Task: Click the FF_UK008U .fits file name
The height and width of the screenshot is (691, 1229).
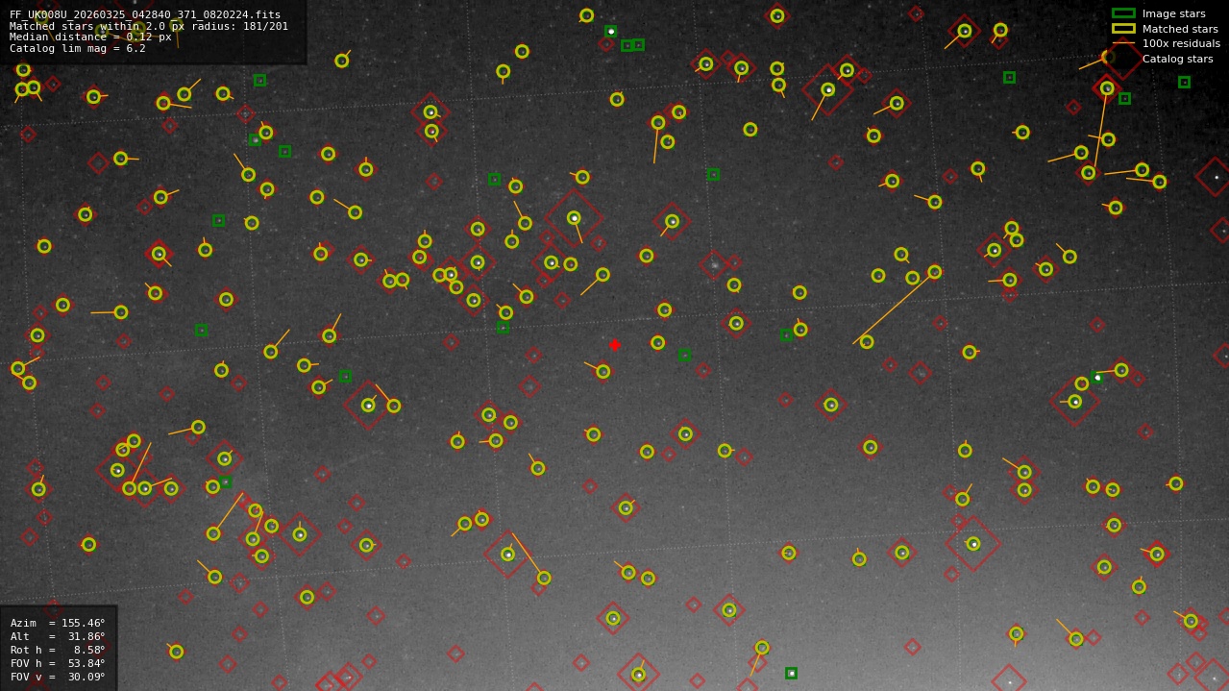Action: pos(145,15)
